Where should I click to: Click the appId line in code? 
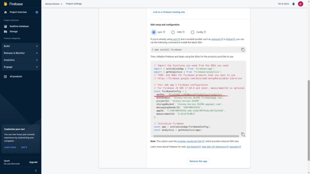(x=191, y=111)
